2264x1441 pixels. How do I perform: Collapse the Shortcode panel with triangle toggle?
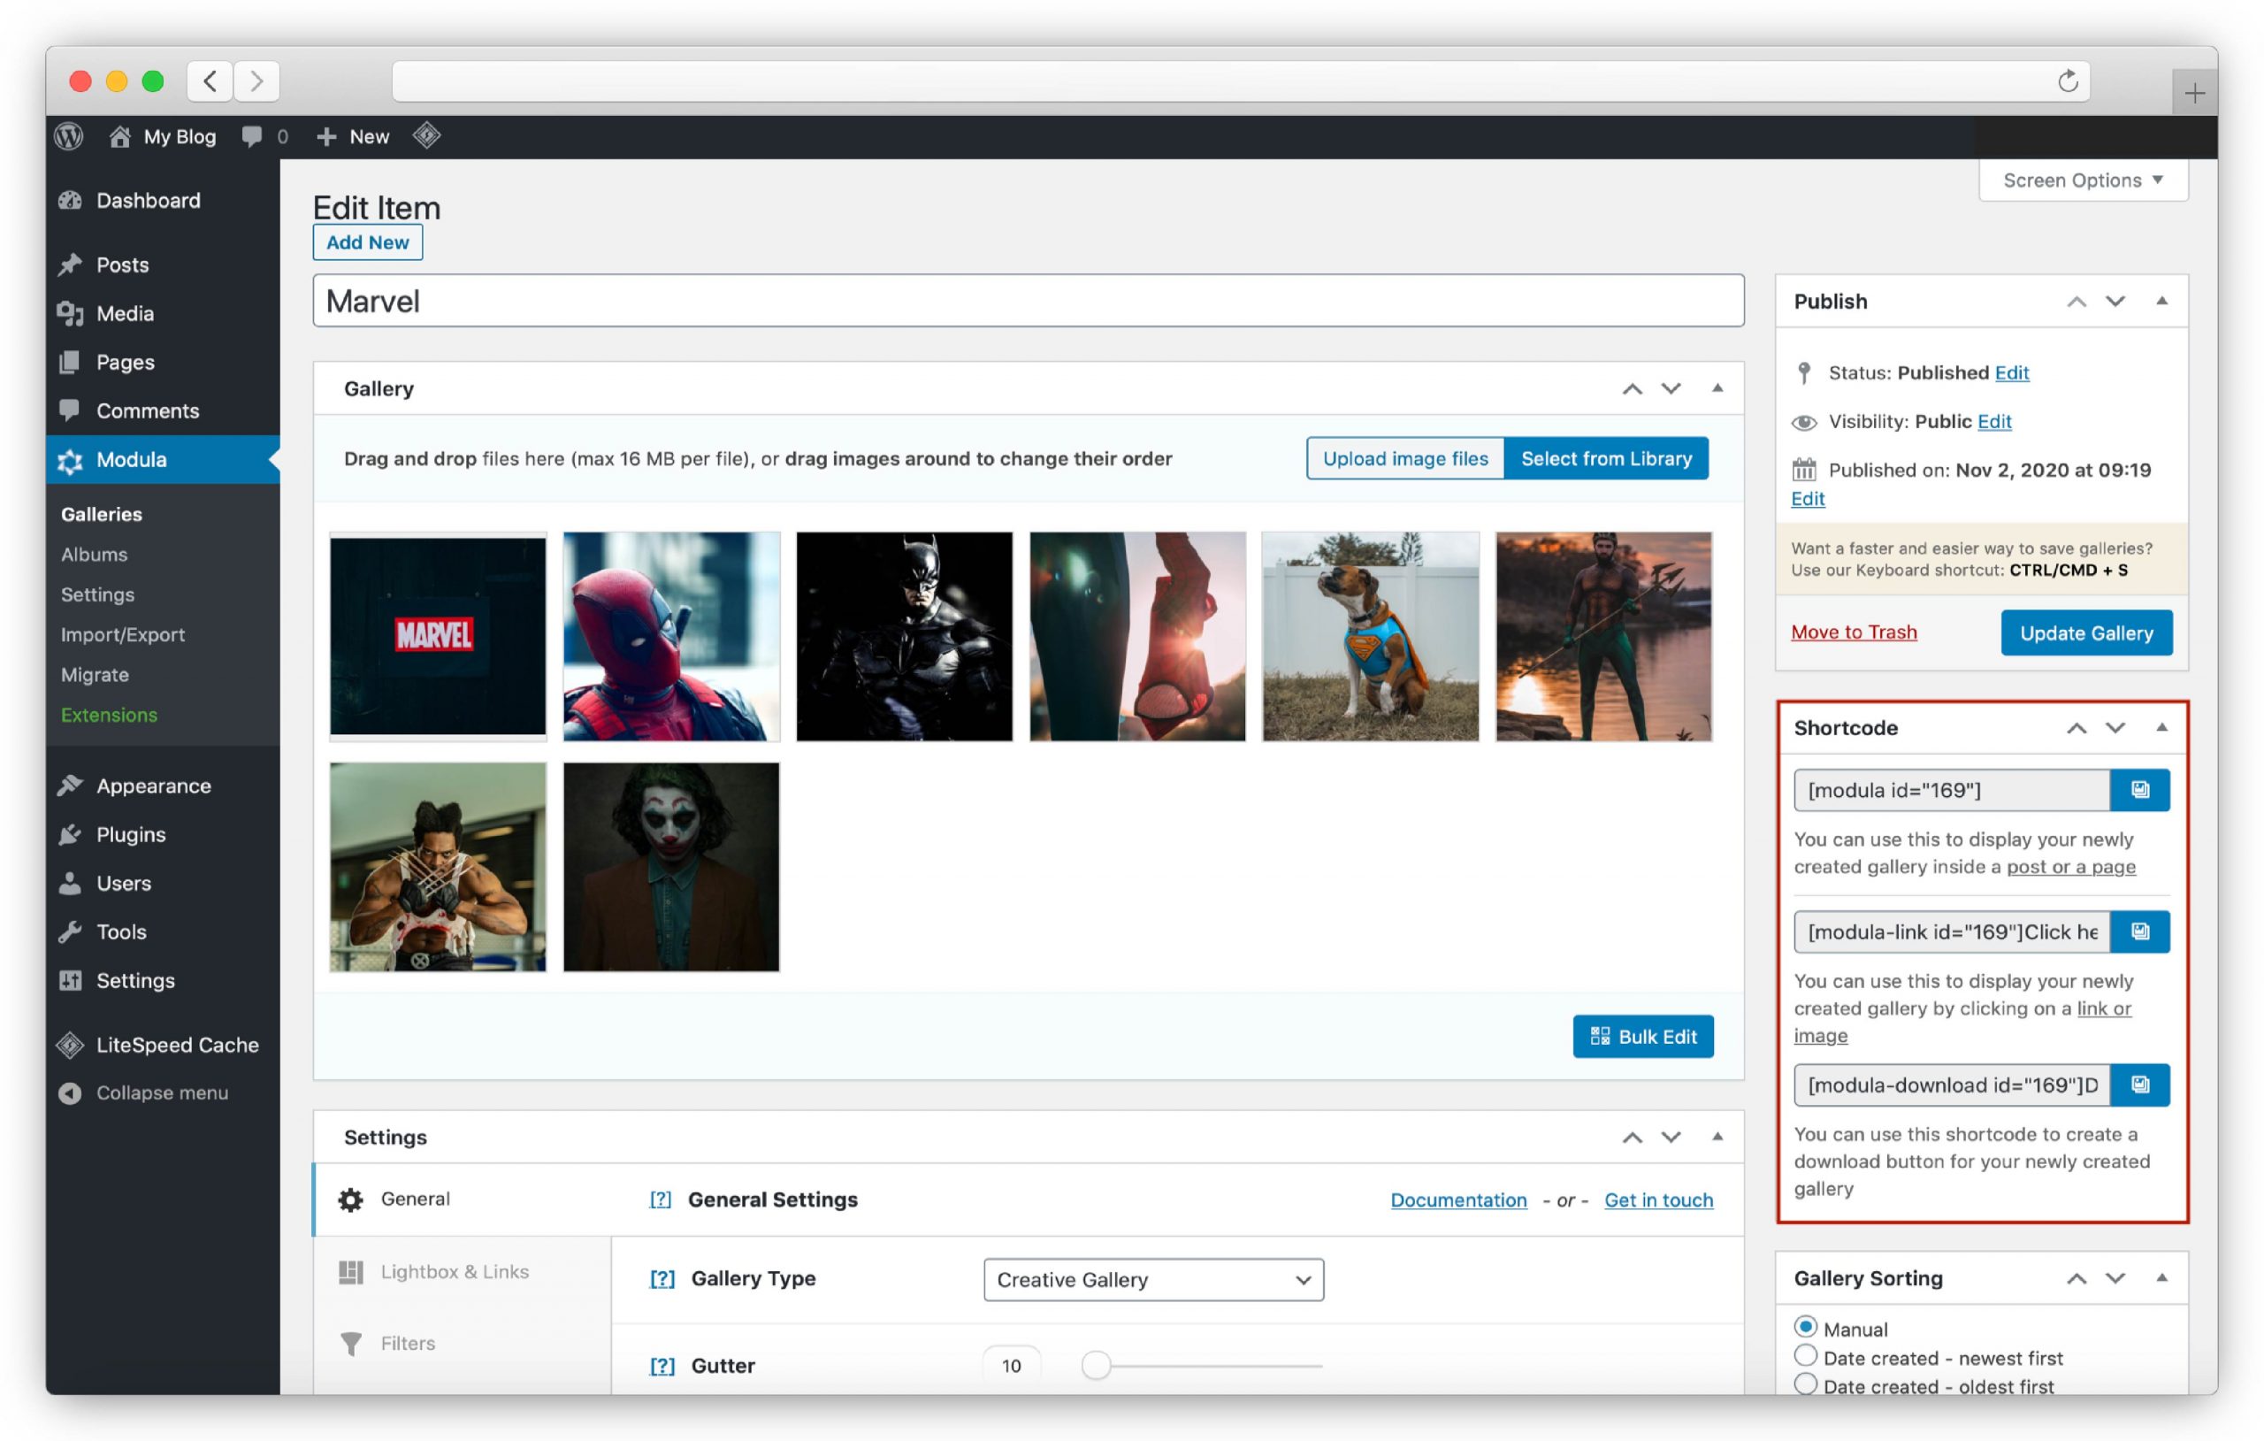point(2161,727)
